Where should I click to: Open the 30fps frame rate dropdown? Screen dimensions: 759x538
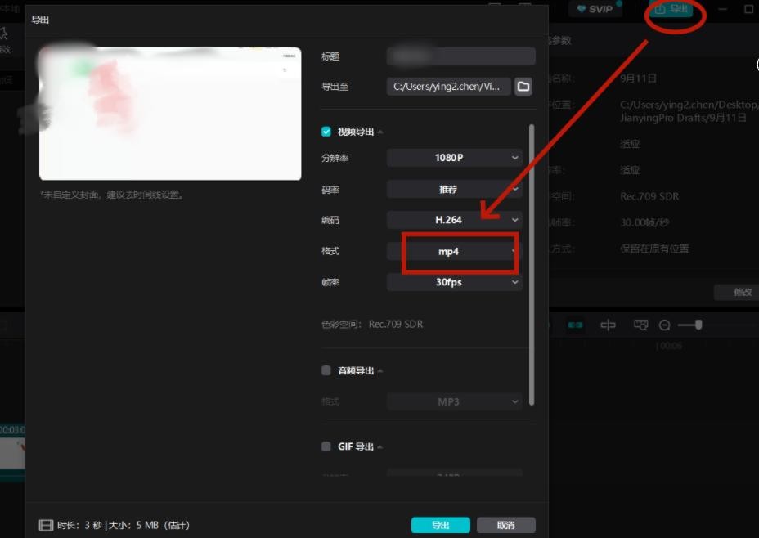[x=454, y=282]
